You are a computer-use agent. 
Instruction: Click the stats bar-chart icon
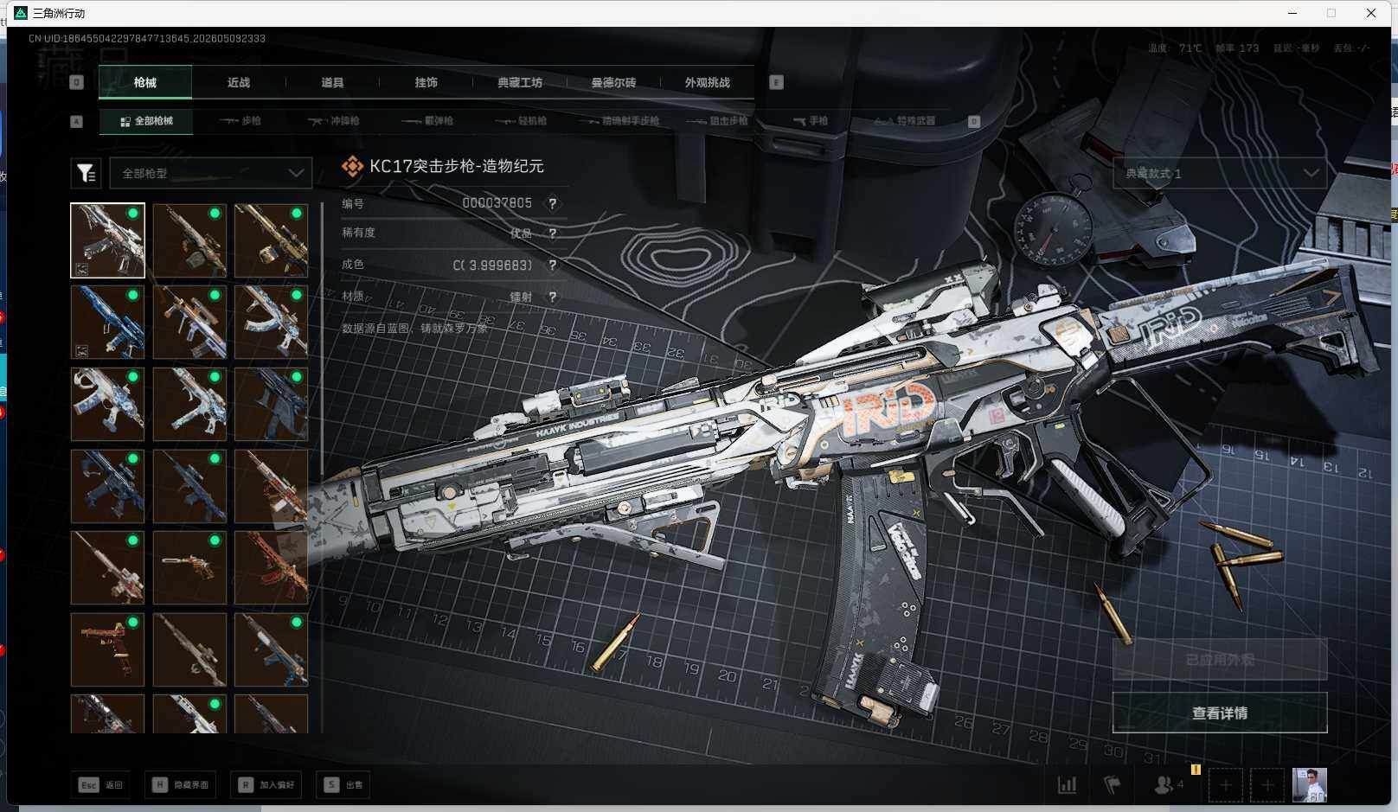pyautogui.click(x=1068, y=785)
